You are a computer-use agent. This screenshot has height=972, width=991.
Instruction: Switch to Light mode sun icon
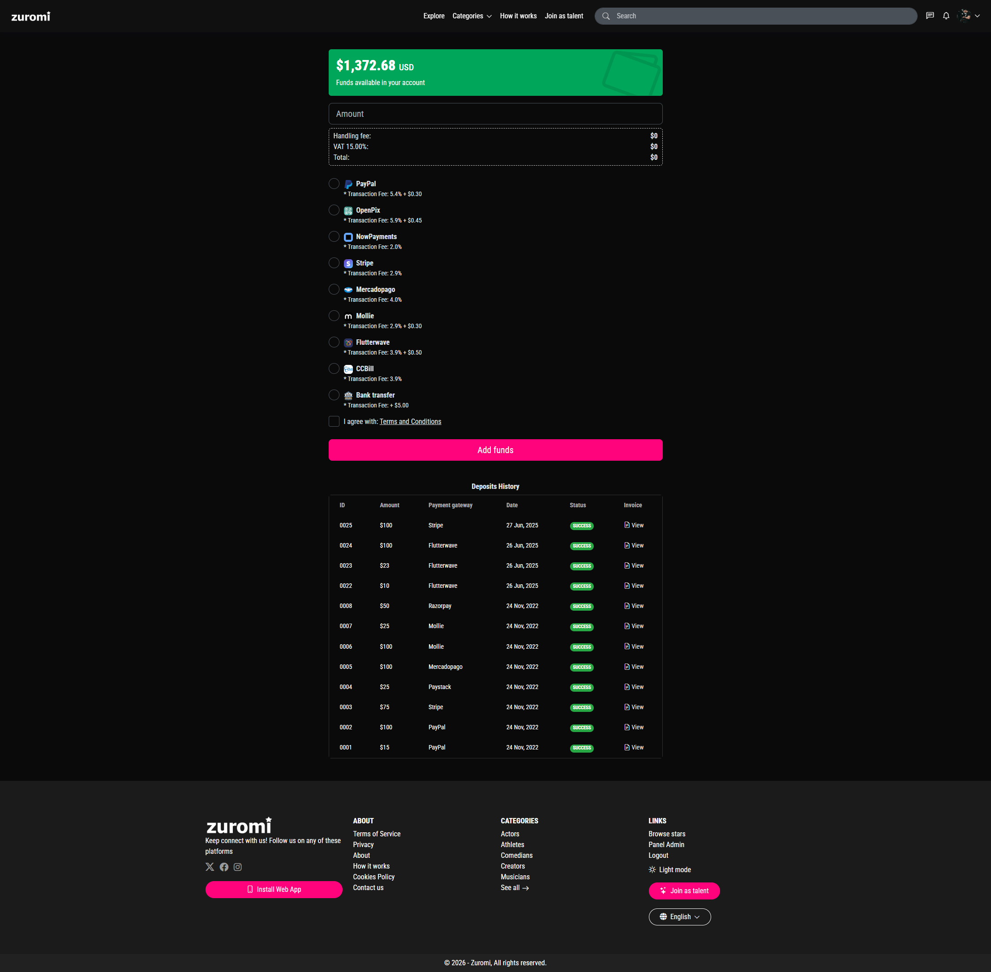tap(652, 869)
